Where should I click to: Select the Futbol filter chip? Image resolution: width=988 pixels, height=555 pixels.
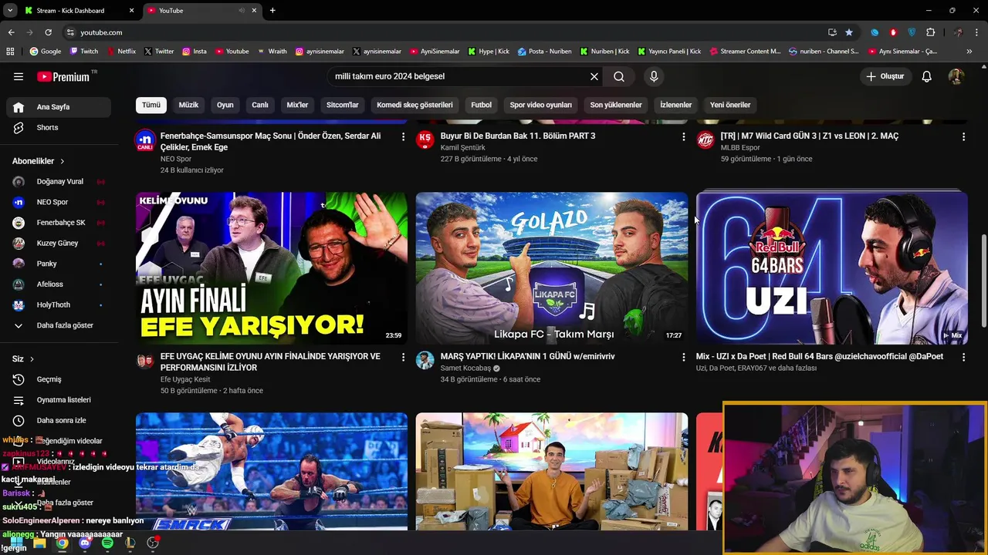[482, 105]
